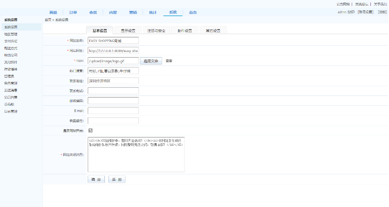Screen dimensions: 389x207
Task: Focus the empty 邮政编码 input field
Action: (113, 101)
